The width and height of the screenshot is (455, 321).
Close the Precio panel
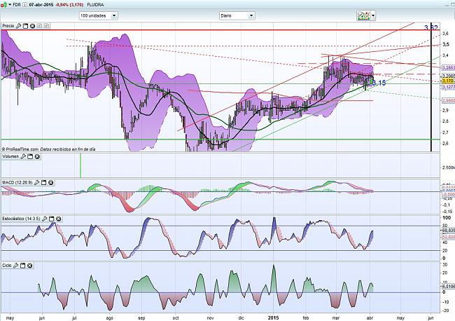coord(32,26)
